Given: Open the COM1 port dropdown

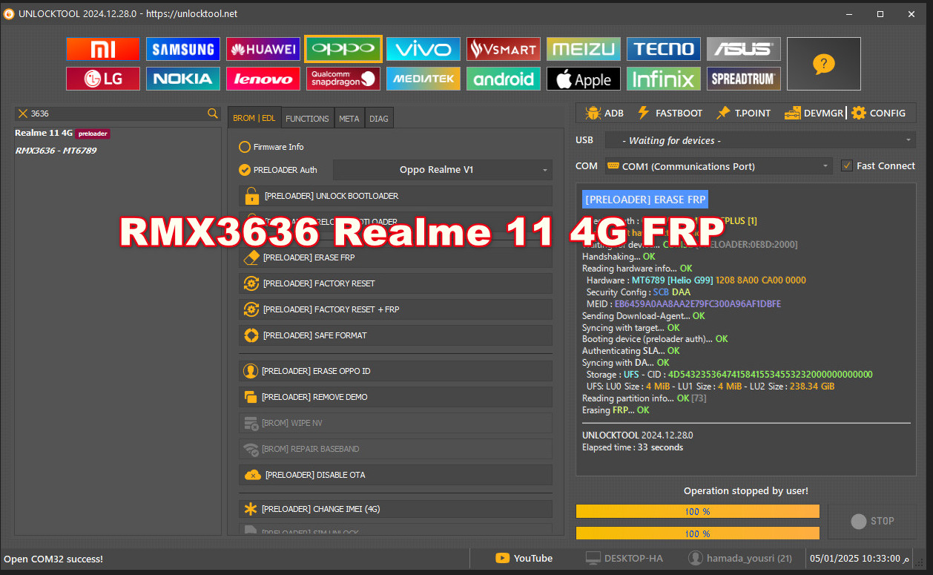Looking at the screenshot, I should pos(716,166).
